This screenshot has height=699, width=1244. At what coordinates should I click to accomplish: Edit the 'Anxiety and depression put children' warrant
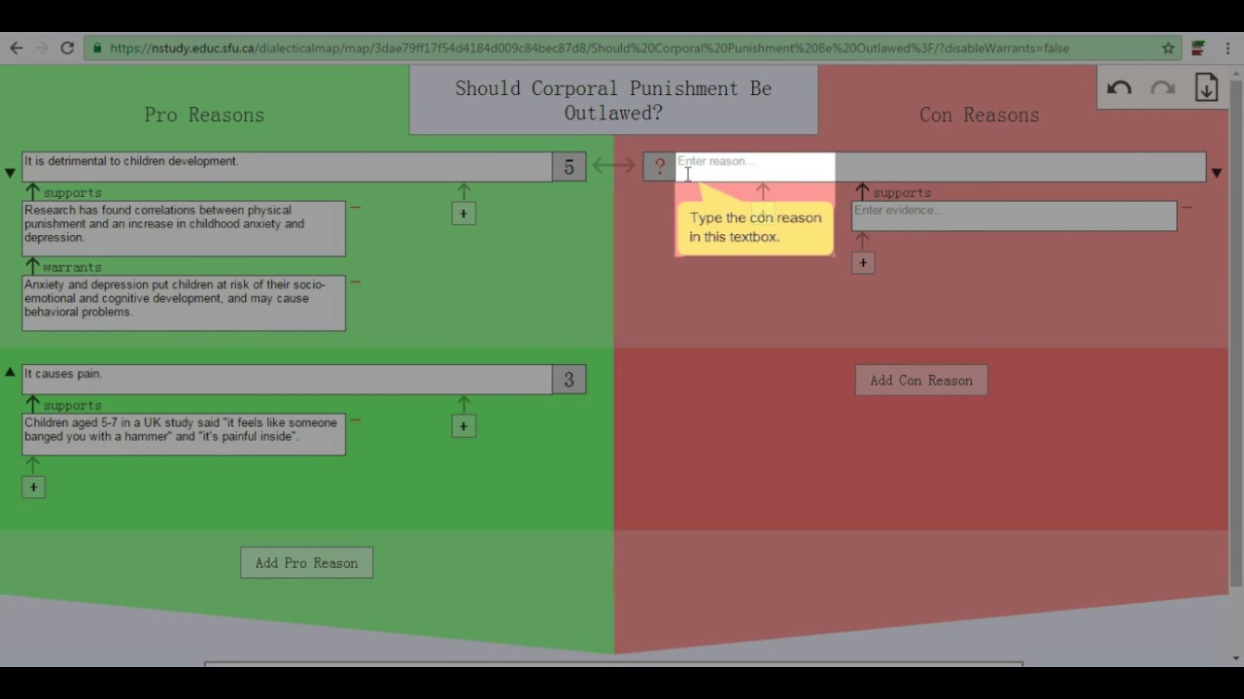[x=184, y=304]
